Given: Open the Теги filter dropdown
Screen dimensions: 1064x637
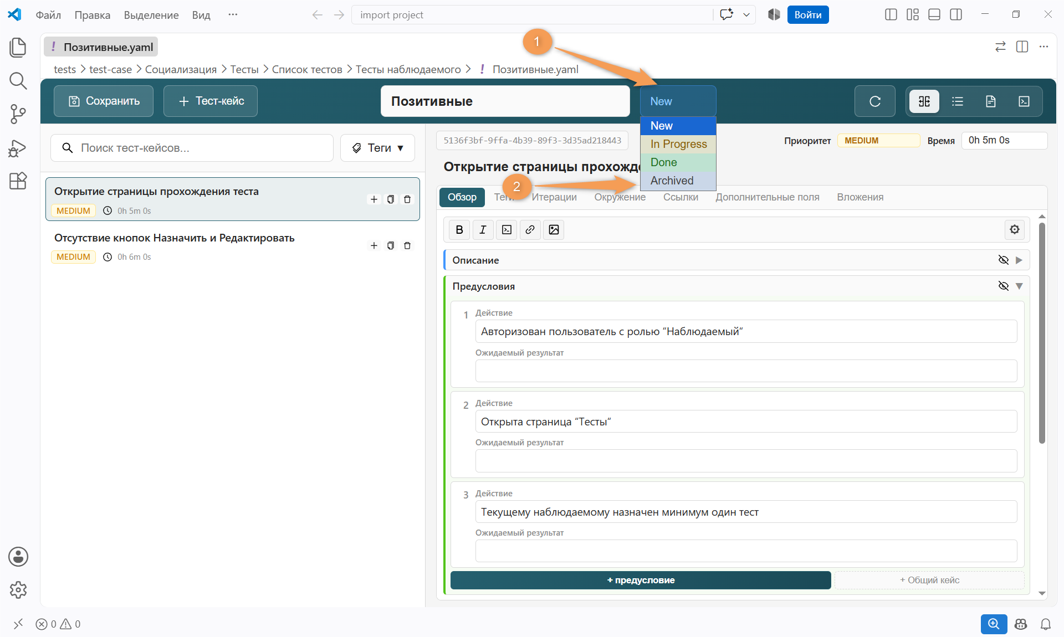Looking at the screenshot, I should [377, 148].
